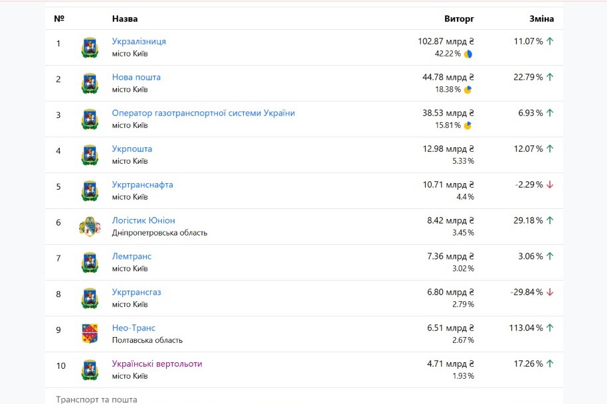Image resolution: width=607 pixels, height=404 pixels.
Task: Click the coat of arms beside Оператор газотранспортної системи України
Action: point(90,119)
